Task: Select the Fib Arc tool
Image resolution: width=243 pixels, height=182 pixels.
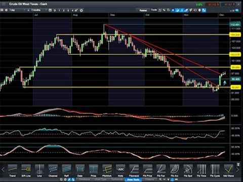Action: (x=175, y=170)
